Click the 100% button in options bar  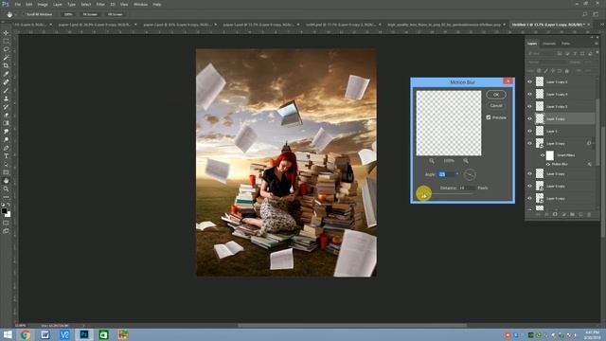coord(68,14)
